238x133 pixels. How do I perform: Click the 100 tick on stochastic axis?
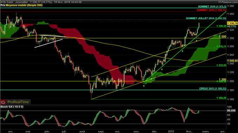tap(229, 107)
